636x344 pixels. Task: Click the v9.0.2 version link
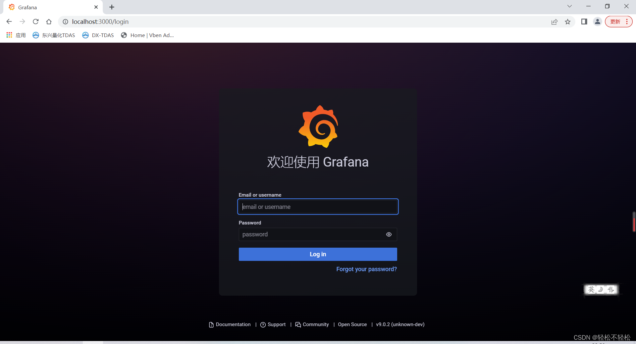[400, 324]
